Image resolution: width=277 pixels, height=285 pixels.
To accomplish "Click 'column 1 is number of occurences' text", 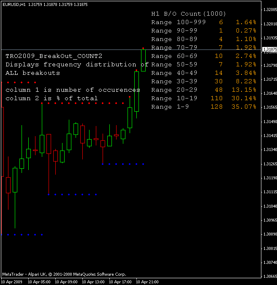I will (73, 90).
